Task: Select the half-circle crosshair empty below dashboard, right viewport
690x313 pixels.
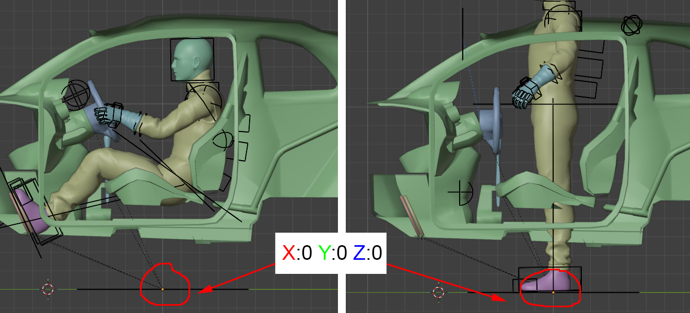Action: (461, 193)
